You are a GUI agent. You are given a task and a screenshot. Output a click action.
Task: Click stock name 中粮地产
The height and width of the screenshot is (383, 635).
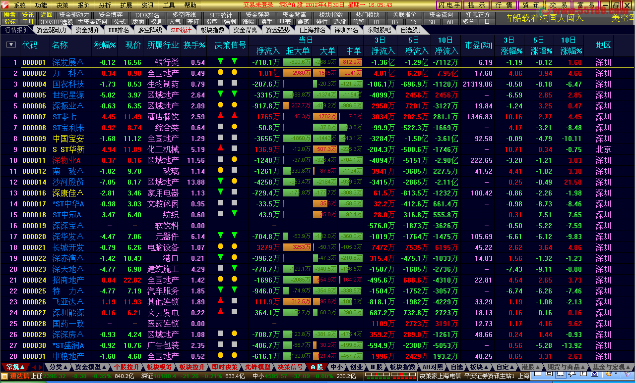tap(68, 356)
